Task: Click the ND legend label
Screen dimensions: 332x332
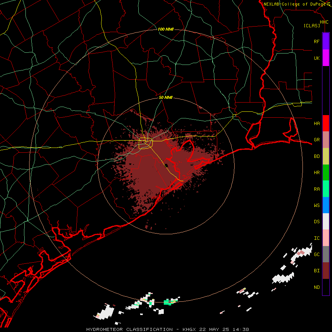Action: tap(317, 287)
